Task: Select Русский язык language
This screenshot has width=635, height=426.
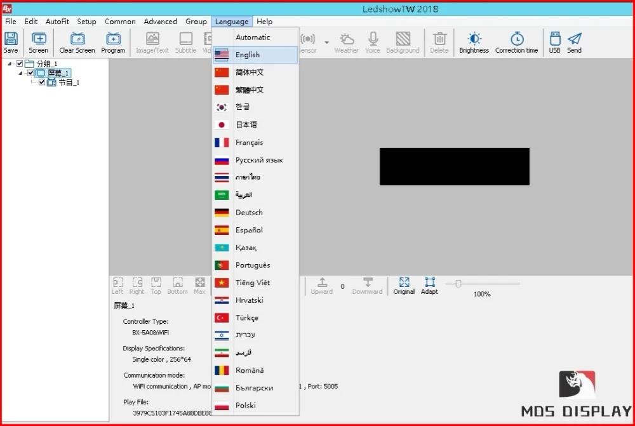Action: (255, 160)
